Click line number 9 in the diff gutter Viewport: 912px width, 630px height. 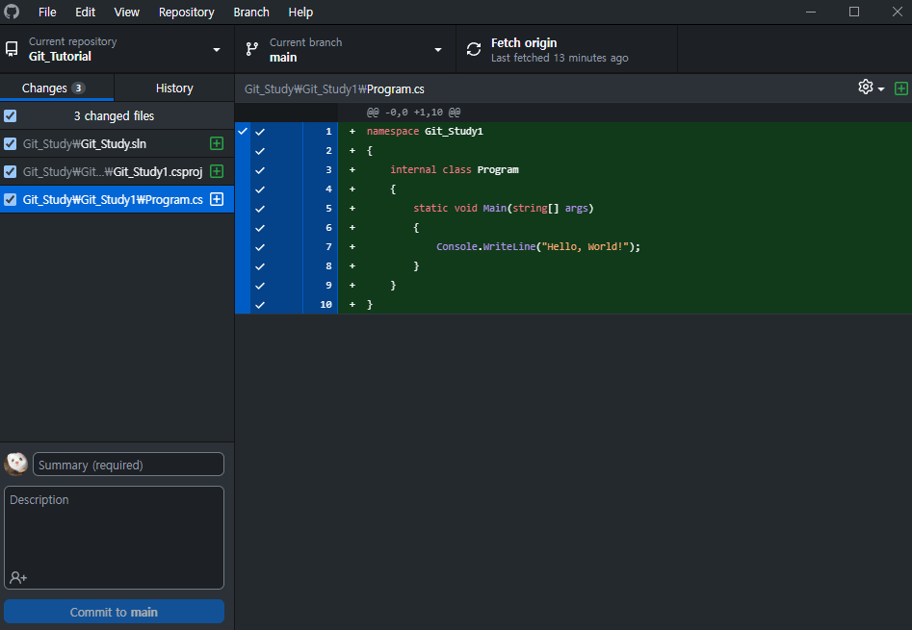tap(328, 286)
